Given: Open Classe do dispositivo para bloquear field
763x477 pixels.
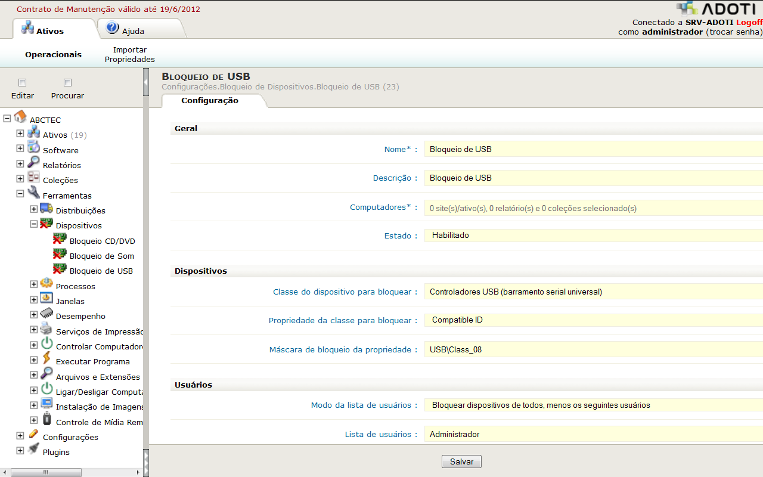Looking at the screenshot, I should 594,292.
